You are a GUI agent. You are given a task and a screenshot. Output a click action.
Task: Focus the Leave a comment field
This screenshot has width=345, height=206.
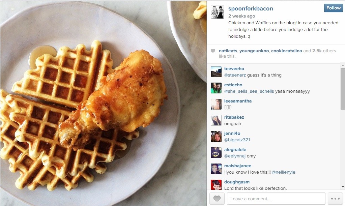coord(276,199)
